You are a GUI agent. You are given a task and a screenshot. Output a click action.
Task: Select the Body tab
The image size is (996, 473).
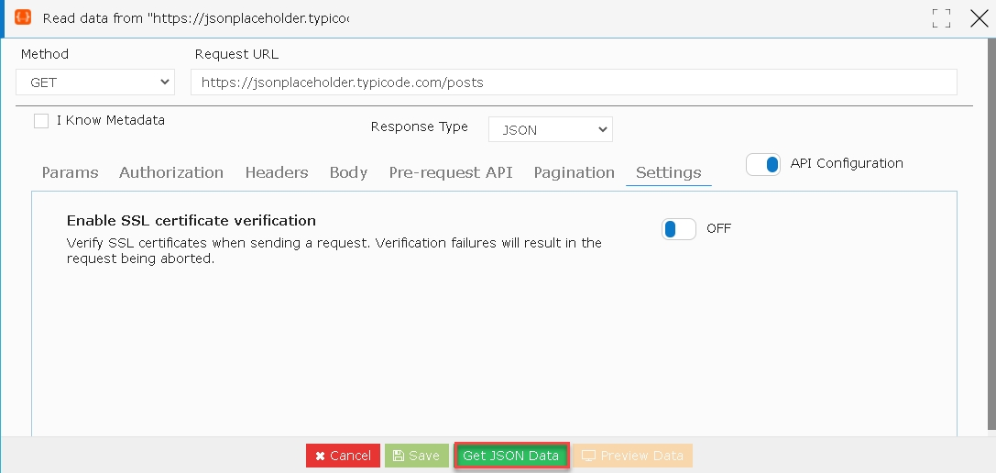349,172
